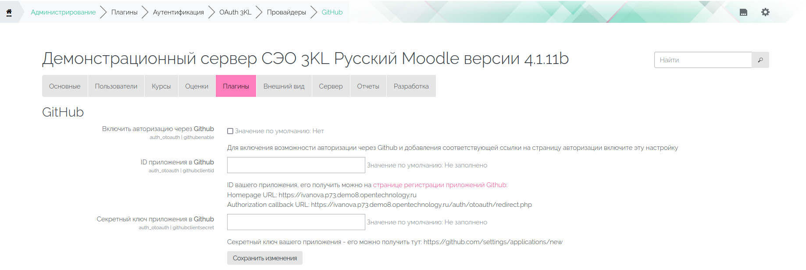Go to Провайдеры breadcrumb
Image resolution: width=806 pixels, height=270 pixels.
pos(286,12)
